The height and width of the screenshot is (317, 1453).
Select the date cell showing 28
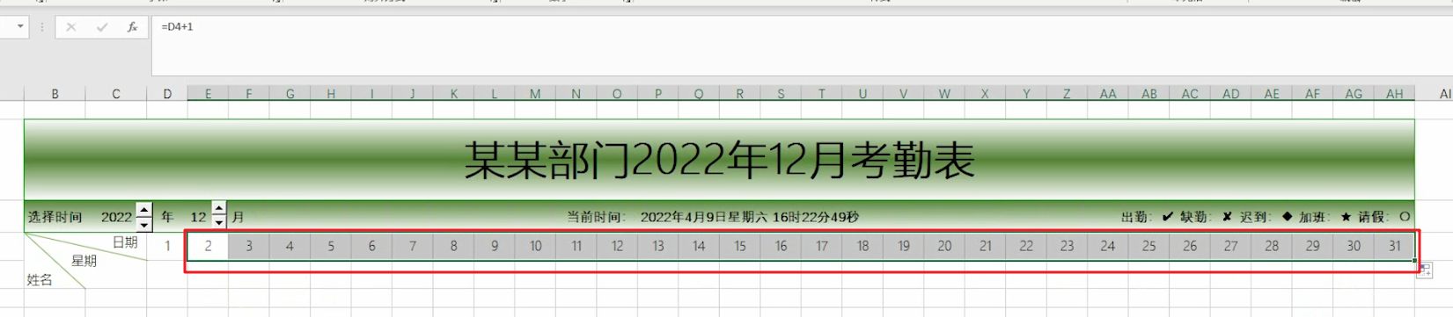[x=1272, y=247]
